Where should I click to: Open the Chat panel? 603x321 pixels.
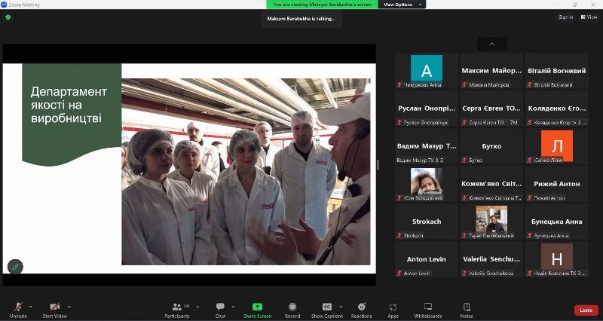coord(220,307)
